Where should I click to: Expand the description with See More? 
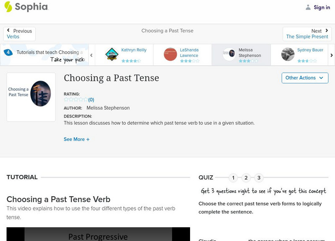click(77, 139)
